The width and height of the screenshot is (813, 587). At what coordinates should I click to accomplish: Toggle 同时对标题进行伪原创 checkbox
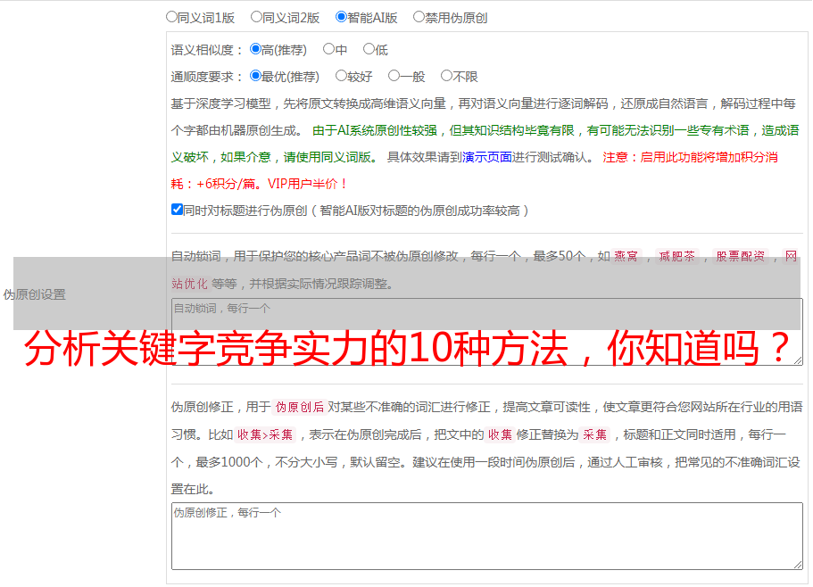point(177,210)
